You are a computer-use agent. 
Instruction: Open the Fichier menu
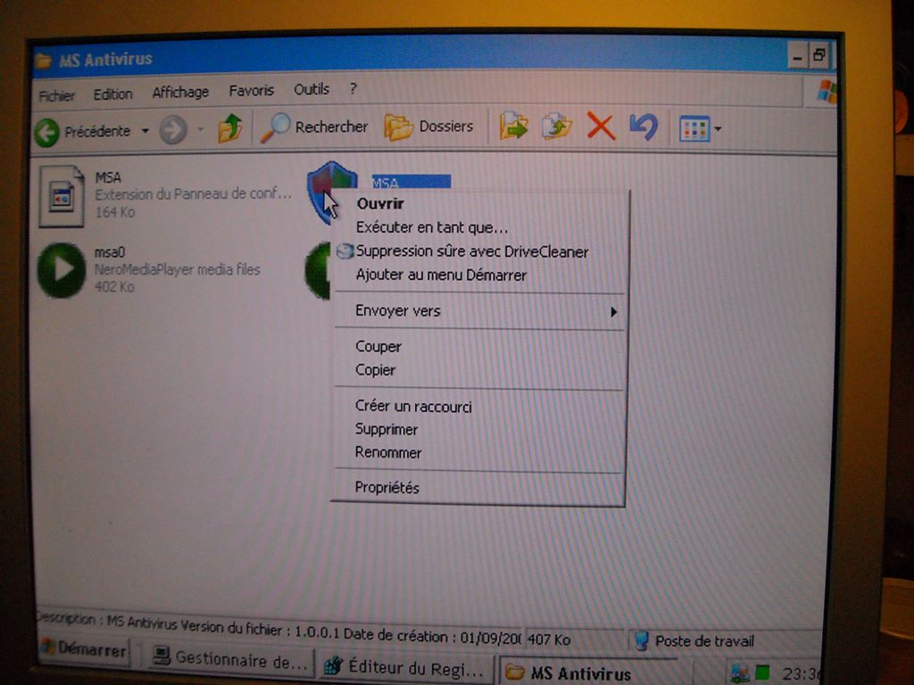coord(56,95)
